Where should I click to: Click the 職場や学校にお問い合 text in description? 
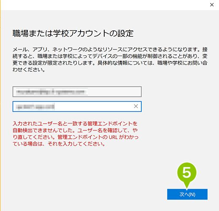point(182,63)
